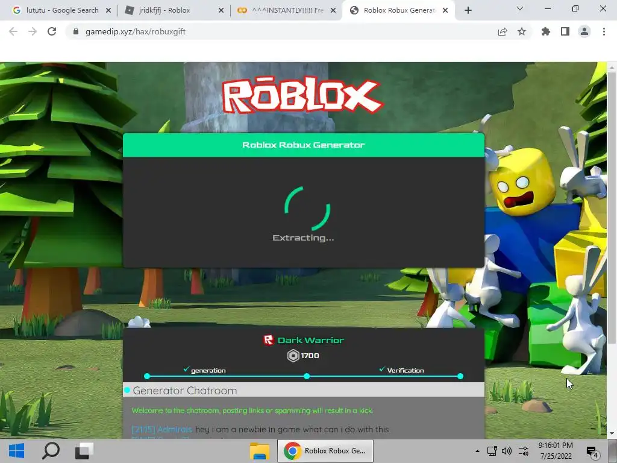Open the notification center icon
The width and height of the screenshot is (617, 463).
pyautogui.click(x=592, y=452)
